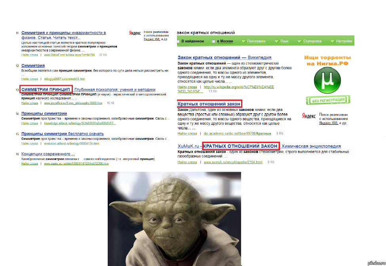Open the www.xumuk.ru/encyklopedia URL link
Image resolution: width=386 pixels, height=266 pixels.
click(x=233, y=162)
